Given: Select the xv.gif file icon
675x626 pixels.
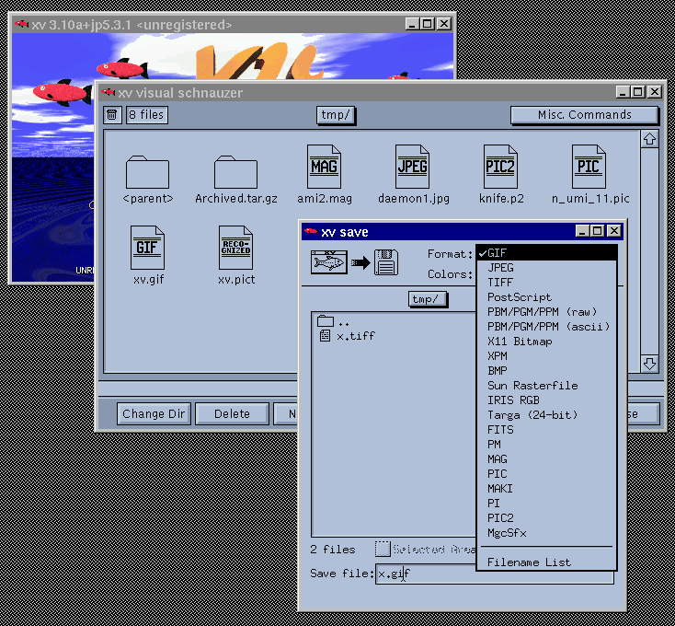Looking at the screenshot, I should 148,248.
